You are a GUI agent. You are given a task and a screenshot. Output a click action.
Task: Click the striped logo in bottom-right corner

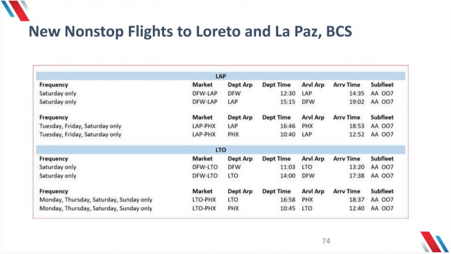point(435,242)
